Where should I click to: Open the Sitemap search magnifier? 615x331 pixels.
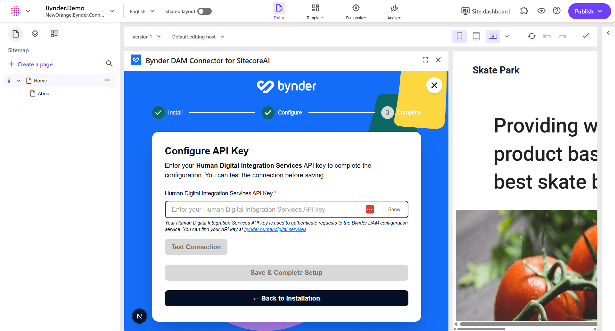coord(109,64)
